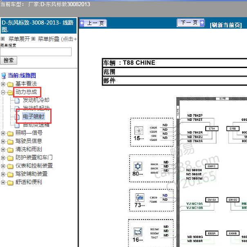The height and width of the screenshot is (247, 247).
Task: Expand the 清洗和雨刮 tree node
Action: click(3, 150)
